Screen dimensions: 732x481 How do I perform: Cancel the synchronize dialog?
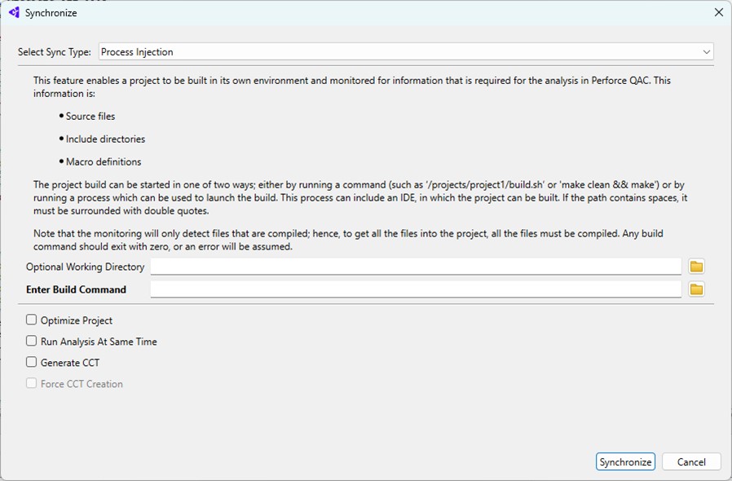pos(691,461)
